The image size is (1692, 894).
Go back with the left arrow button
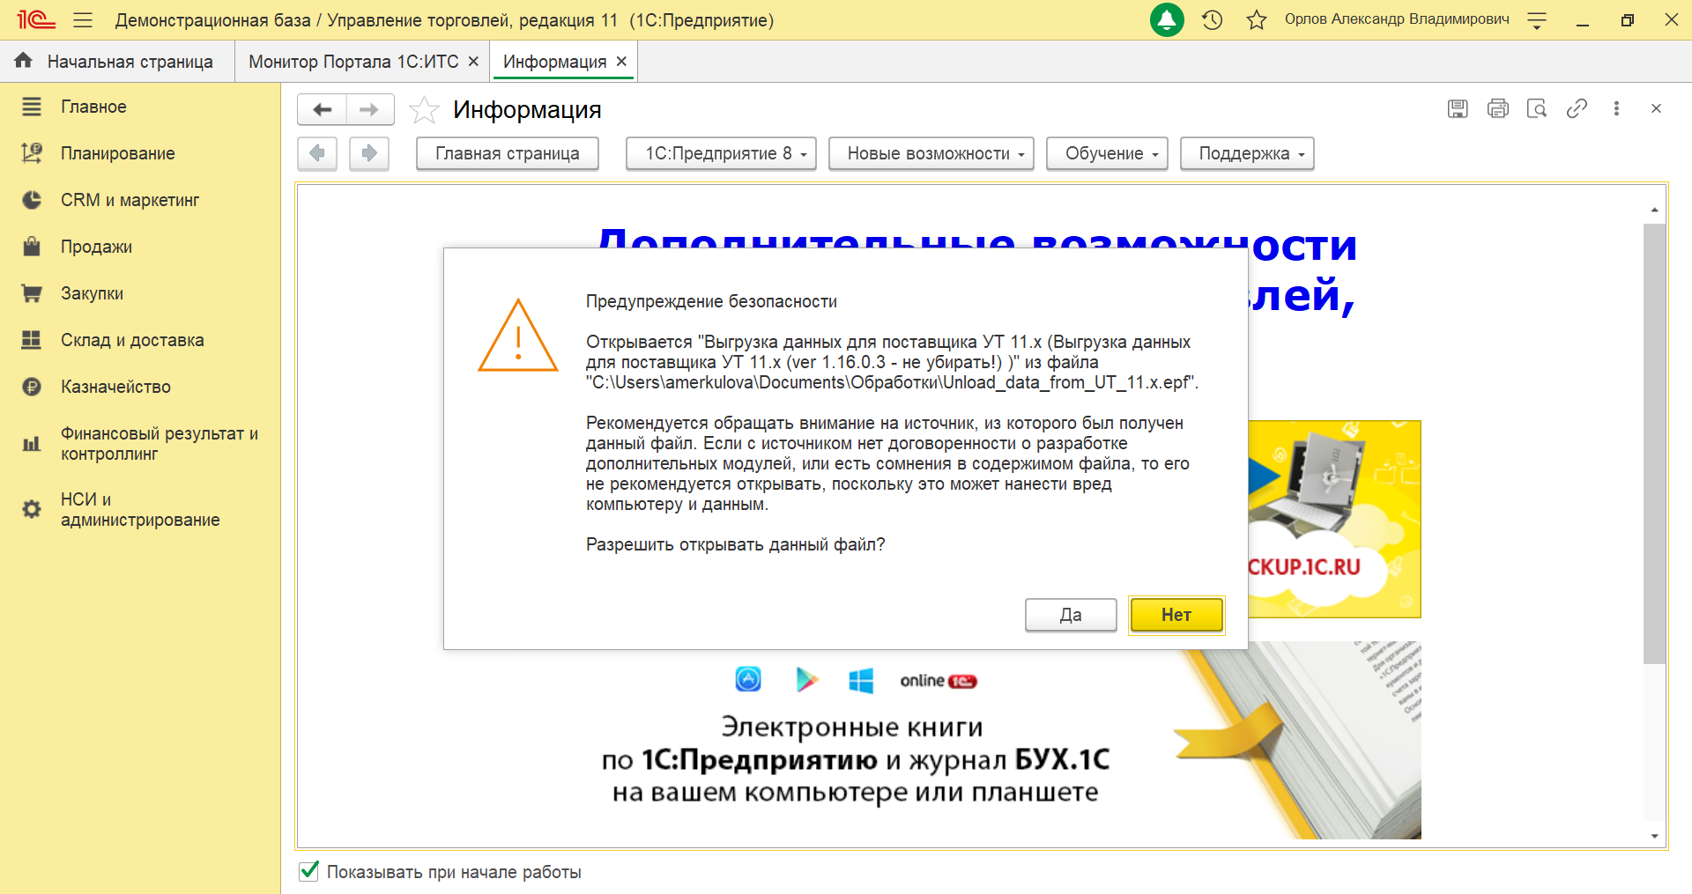[x=323, y=109]
